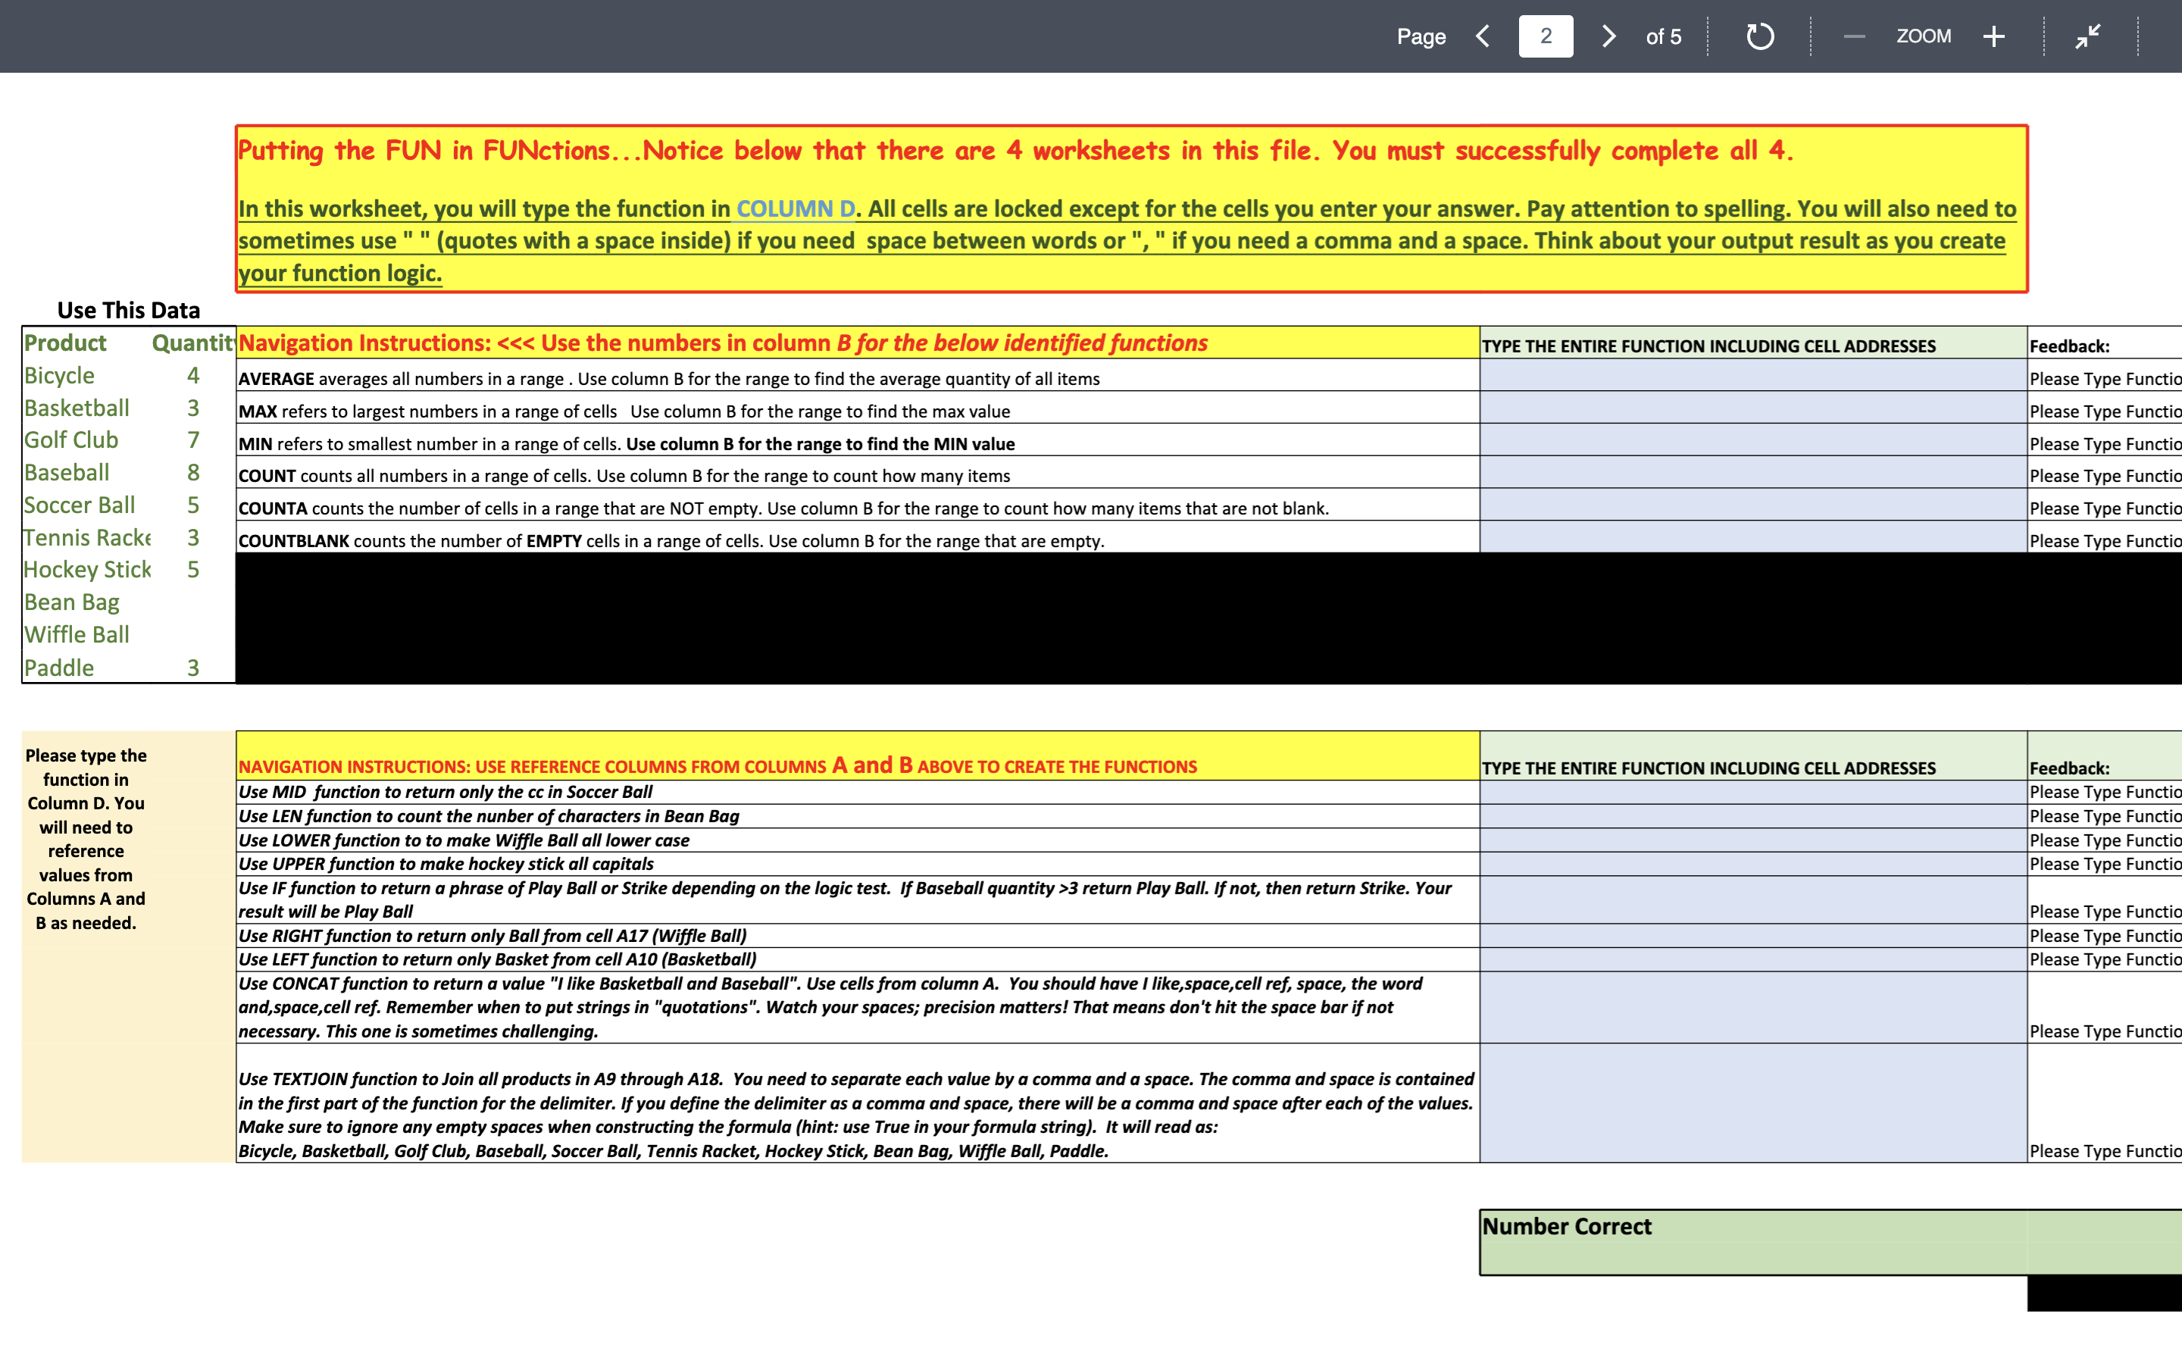Screen dimensions: 2182x1364
Task: Click the 'of 5' page count text
Action: pyautogui.click(x=1663, y=37)
